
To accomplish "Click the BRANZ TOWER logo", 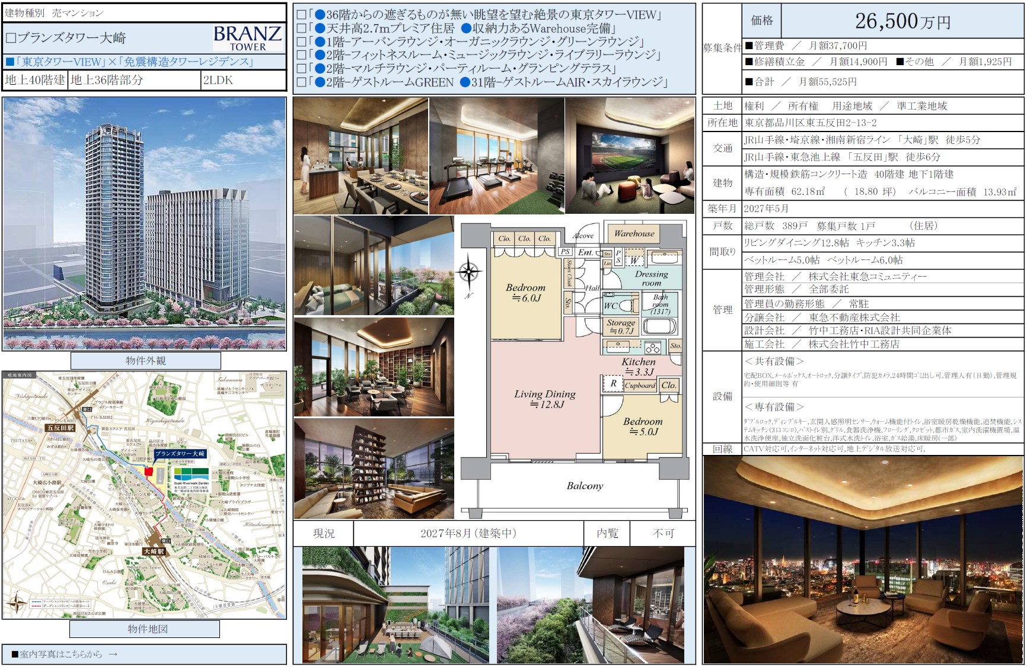I will click(247, 38).
